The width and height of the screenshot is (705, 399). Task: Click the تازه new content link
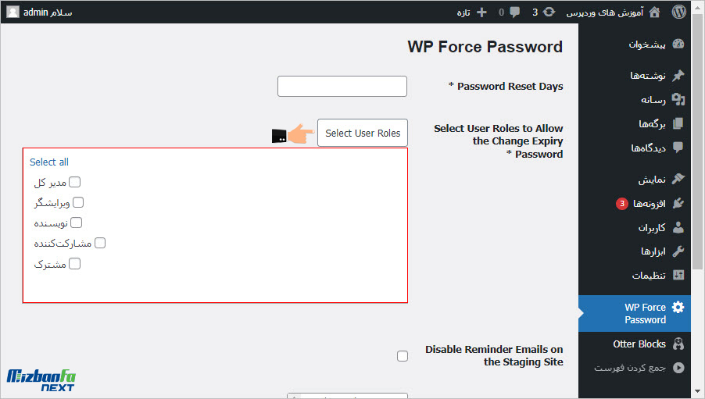[x=463, y=12]
